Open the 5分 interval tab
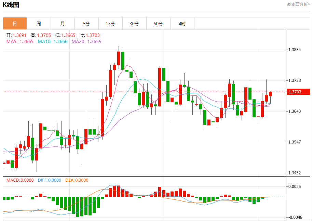This screenshot has width=313, height=221. pos(87,24)
